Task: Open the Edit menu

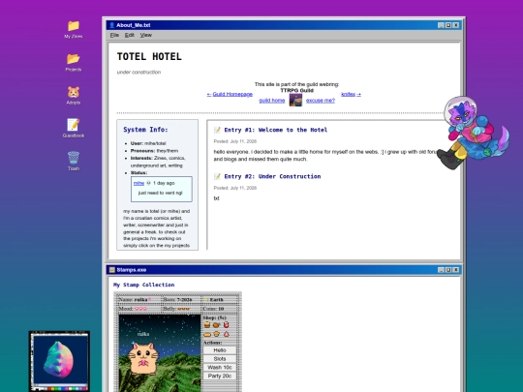Action: click(130, 35)
